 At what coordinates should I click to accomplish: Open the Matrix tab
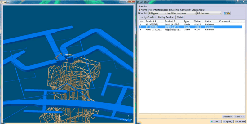tap(180, 17)
